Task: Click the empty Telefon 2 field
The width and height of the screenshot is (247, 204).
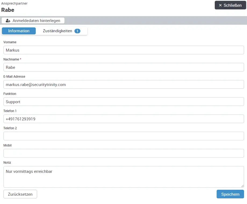Action: 124,136
